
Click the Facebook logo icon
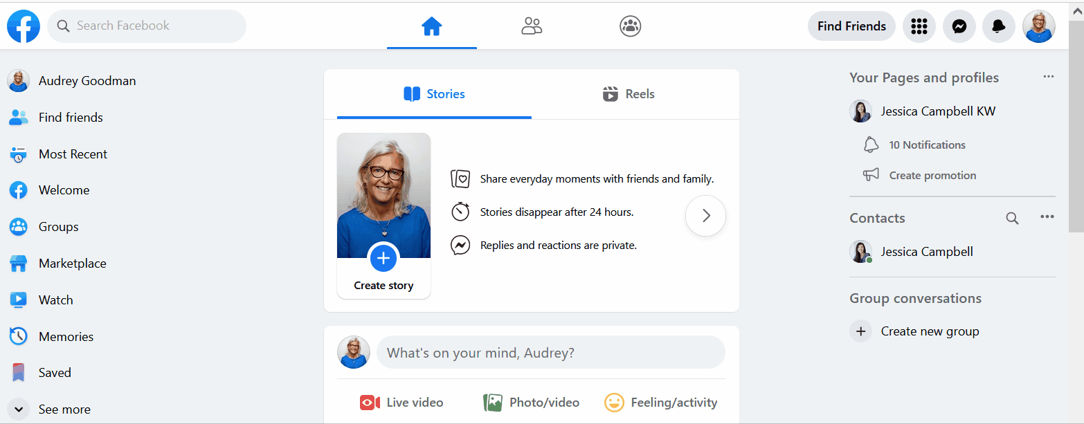(24, 26)
